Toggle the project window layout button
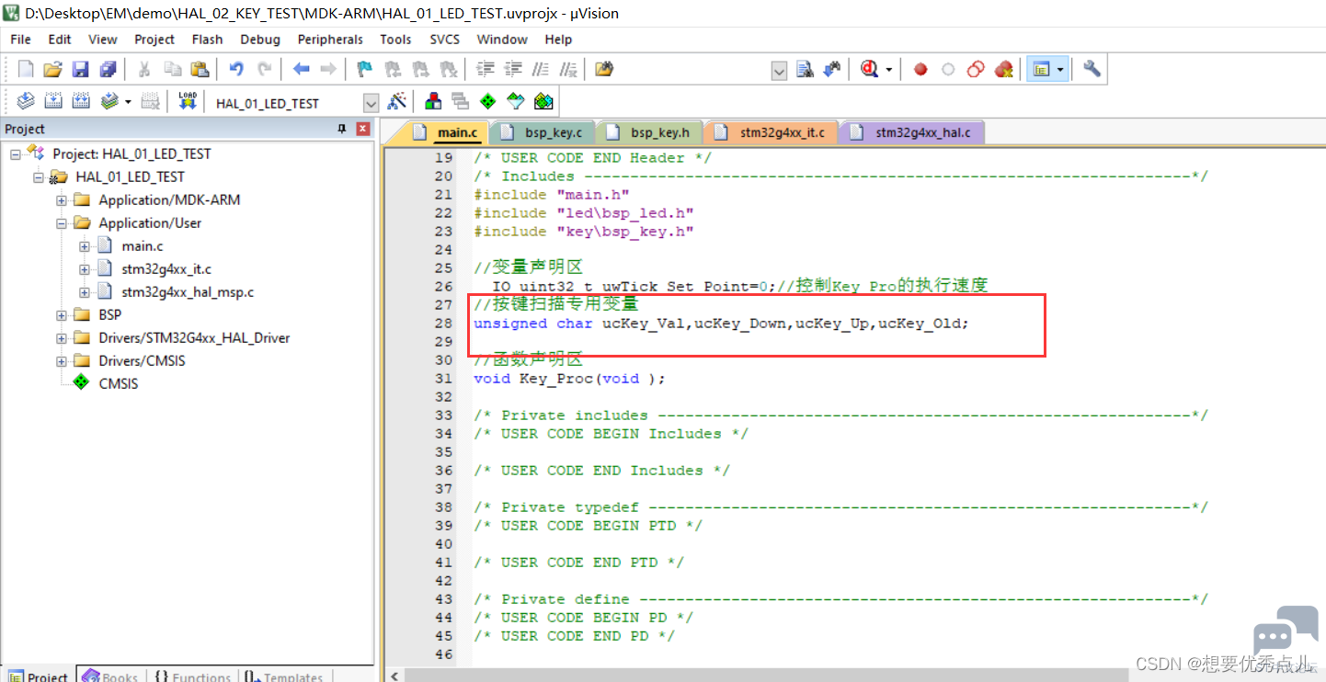The height and width of the screenshot is (682, 1326). tap(1042, 69)
